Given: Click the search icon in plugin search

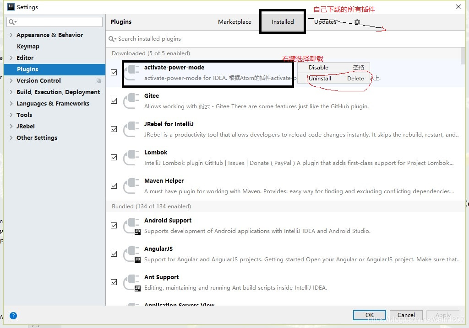Looking at the screenshot, I should 113,39.
